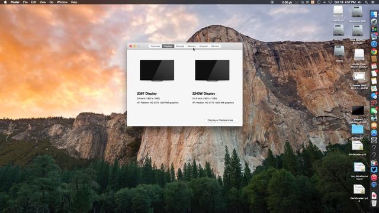Open Launchpad from the Dock

click(x=374, y=21)
